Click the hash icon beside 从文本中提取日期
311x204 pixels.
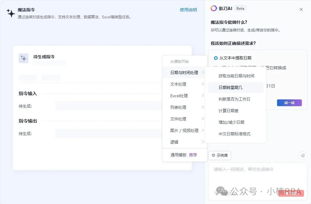216,58
